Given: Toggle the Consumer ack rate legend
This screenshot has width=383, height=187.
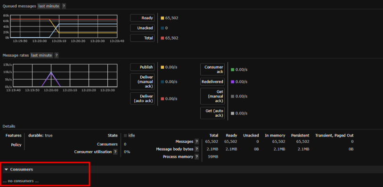Looking at the screenshot, I should (212, 69).
